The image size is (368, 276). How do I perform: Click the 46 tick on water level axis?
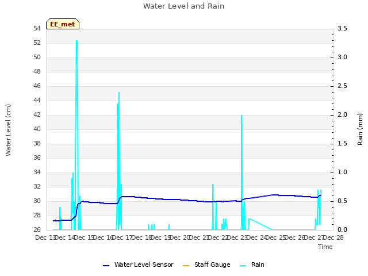[x=37, y=86]
